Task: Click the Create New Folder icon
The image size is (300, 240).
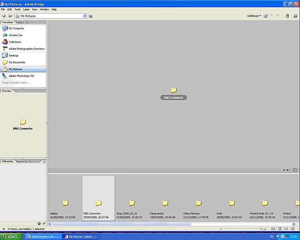Action: [x=266, y=16]
